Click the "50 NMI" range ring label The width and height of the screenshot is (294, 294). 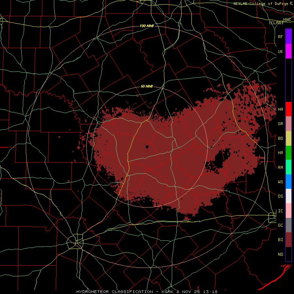click(x=147, y=86)
